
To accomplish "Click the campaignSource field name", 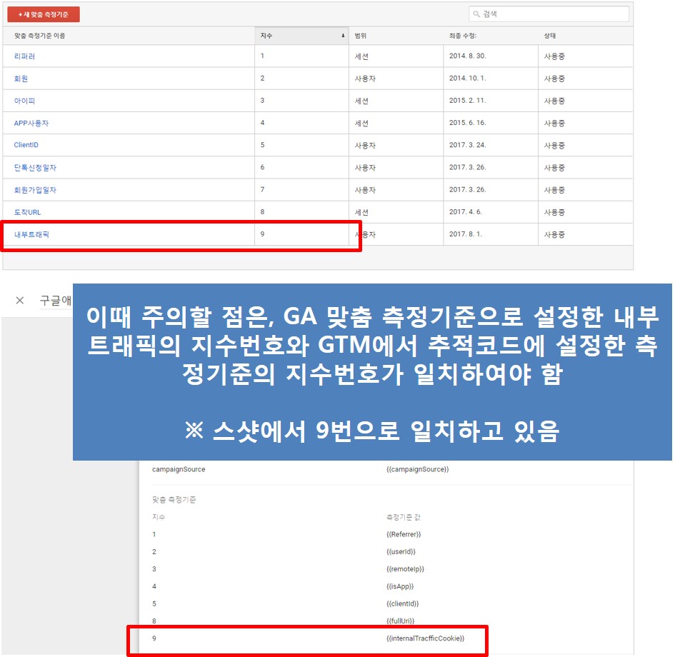I will (x=179, y=469).
